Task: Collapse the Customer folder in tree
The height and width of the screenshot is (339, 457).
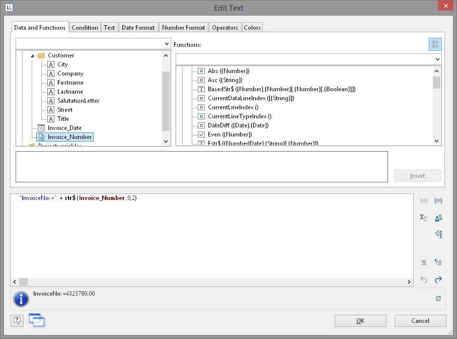Action: [33, 55]
